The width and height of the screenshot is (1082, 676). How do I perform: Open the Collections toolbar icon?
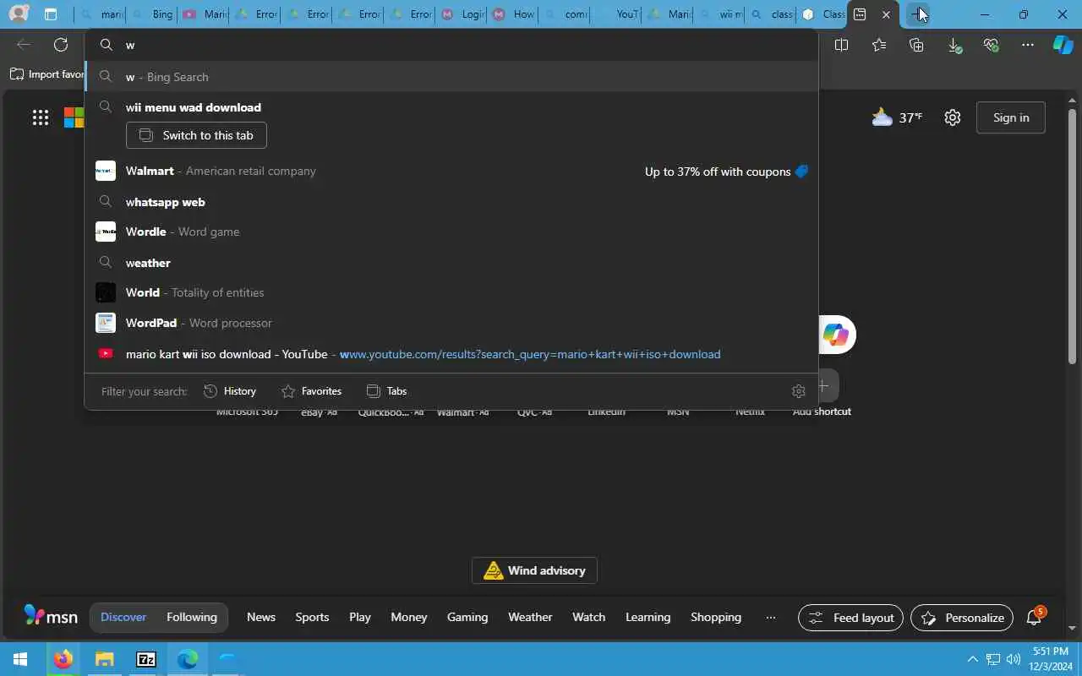916,45
